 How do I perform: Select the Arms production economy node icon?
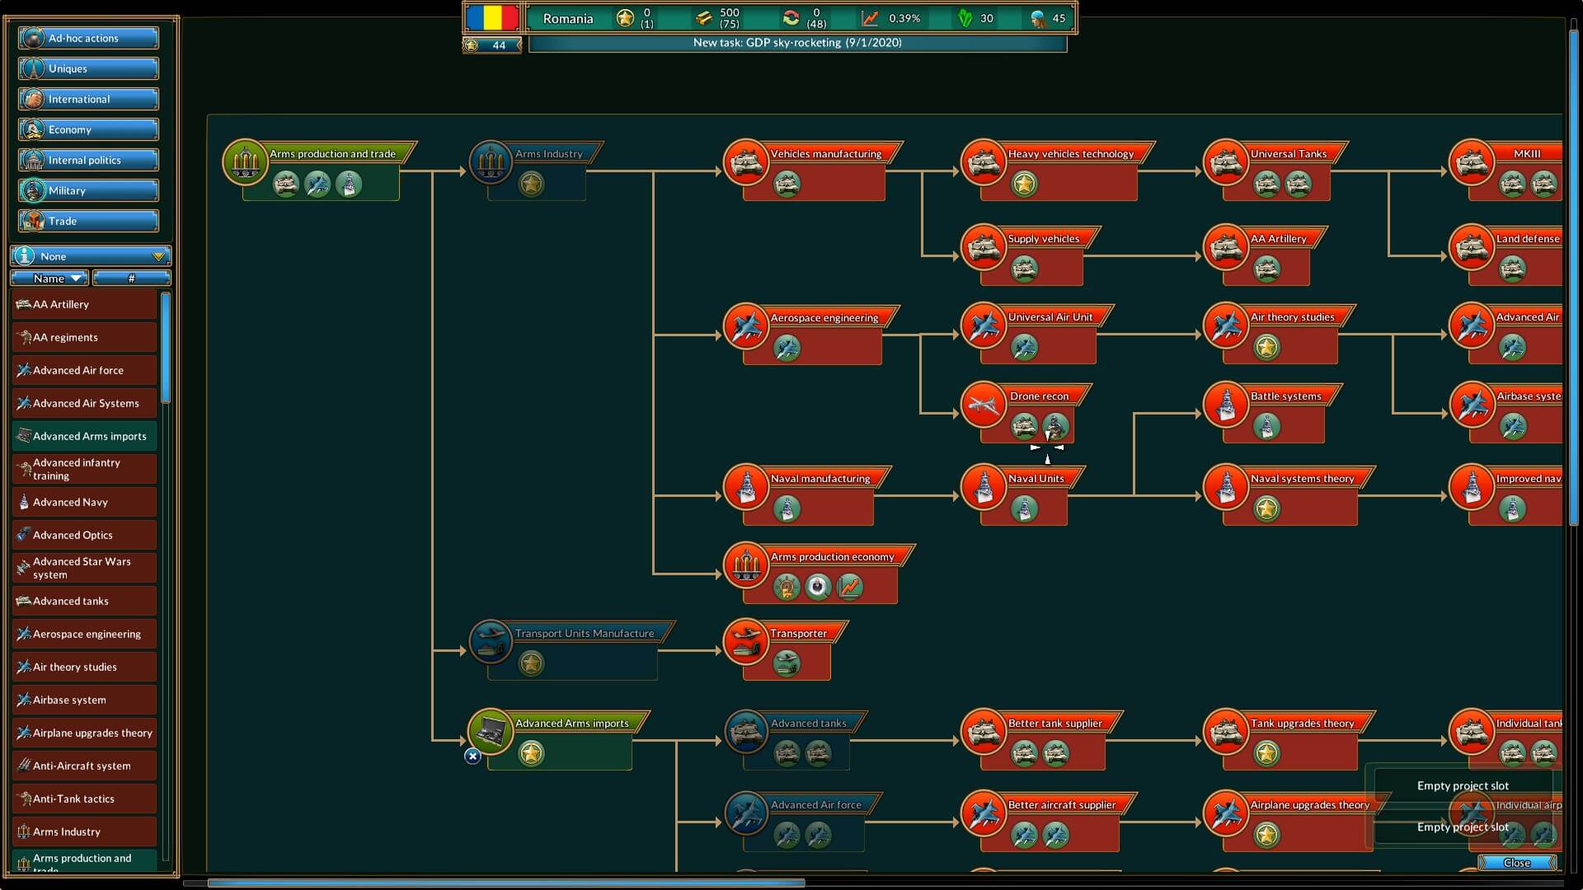click(746, 565)
